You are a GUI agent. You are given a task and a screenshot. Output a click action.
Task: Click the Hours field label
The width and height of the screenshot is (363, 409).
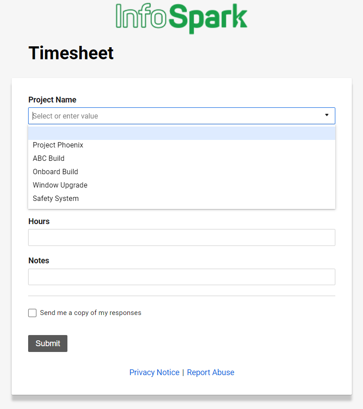(39, 221)
